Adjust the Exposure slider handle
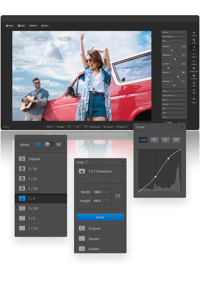This screenshot has height=283, width=200. click(172, 50)
